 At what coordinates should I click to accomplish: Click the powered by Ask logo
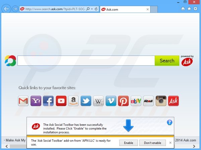point(187,61)
